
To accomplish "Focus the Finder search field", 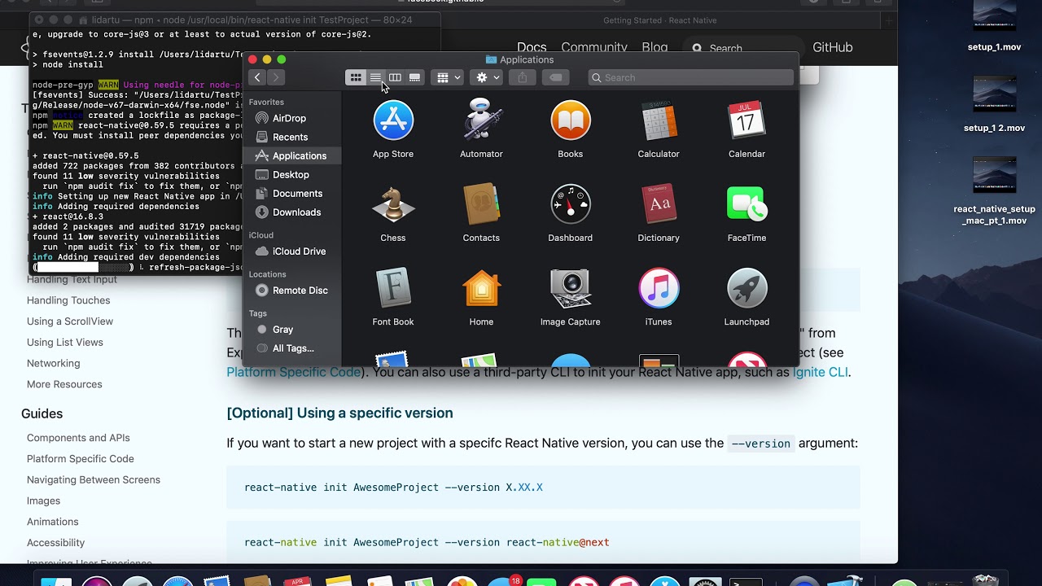I will pyautogui.click(x=690, y=77).
